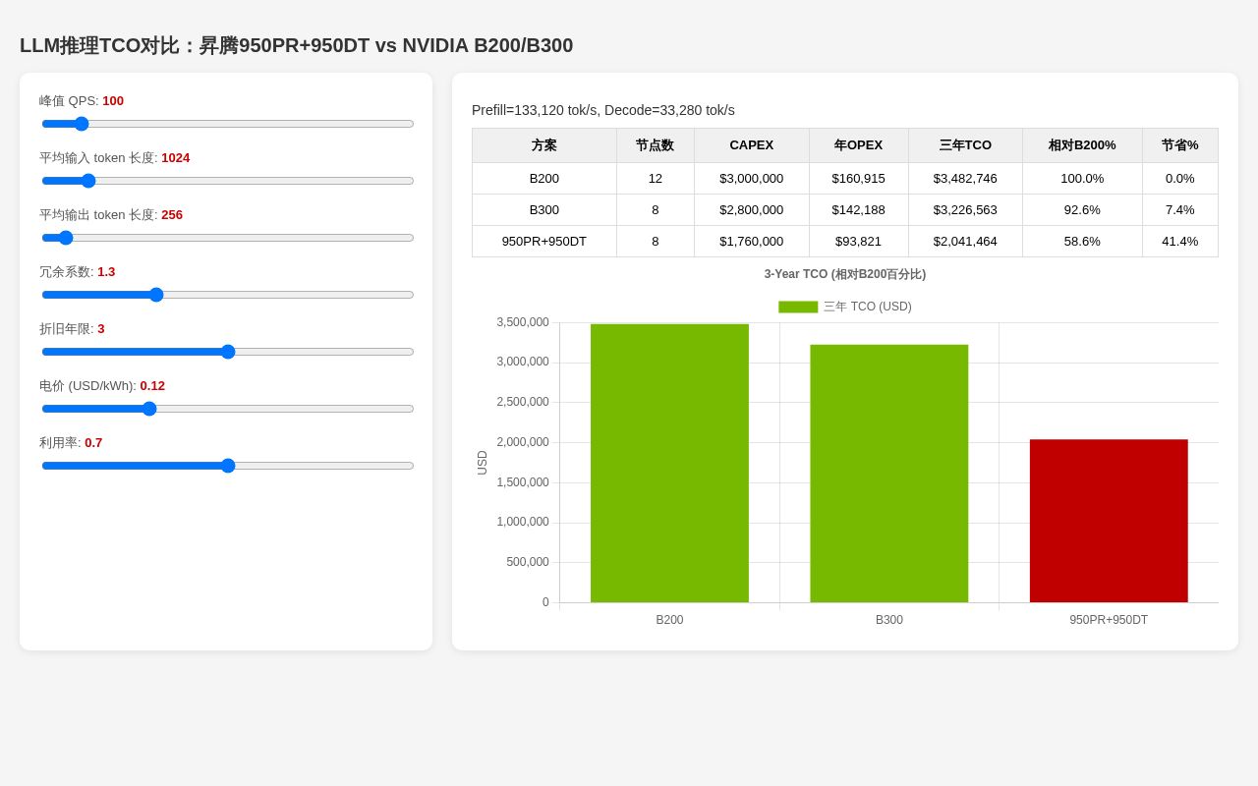Toggle the 三年 TCO (USD) legend swatch
The width and height of the screenshot is (1258, 786).
[798, 307]
